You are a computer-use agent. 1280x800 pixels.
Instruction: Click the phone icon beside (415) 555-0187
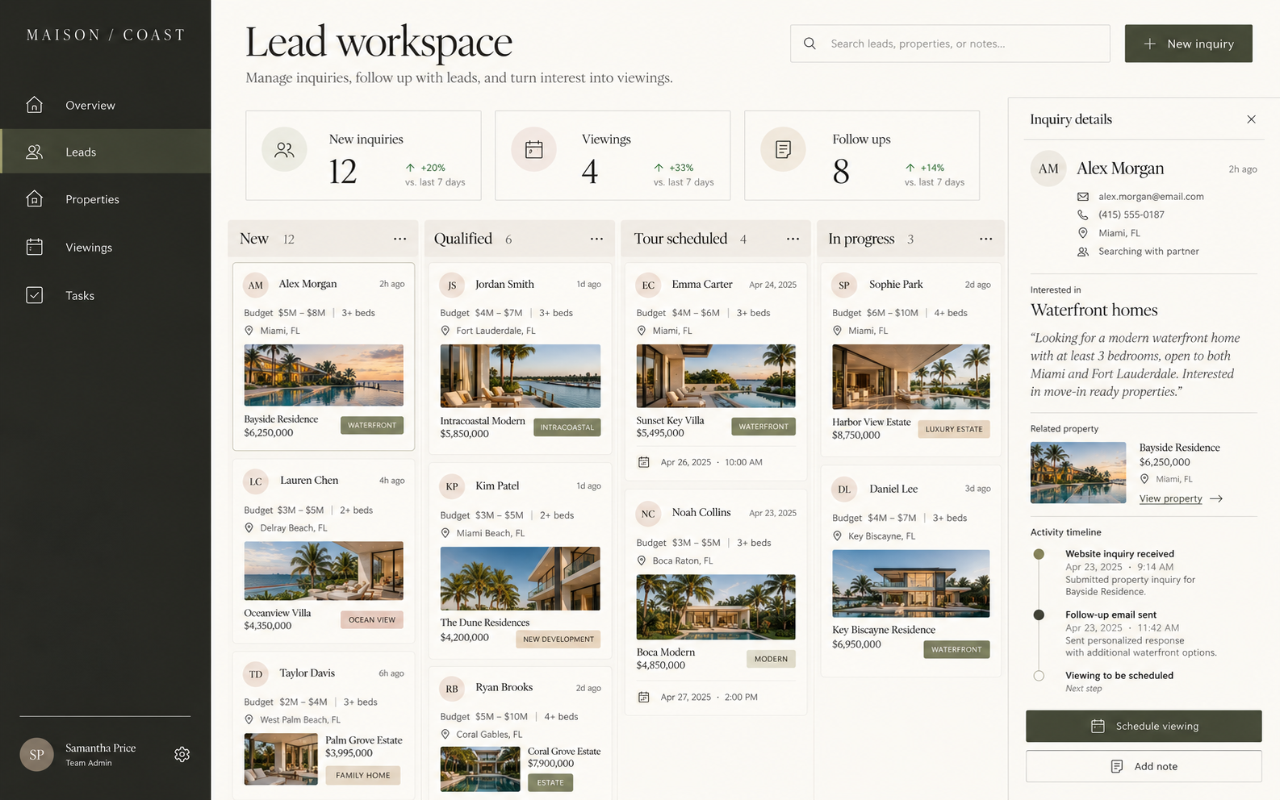1083,215
